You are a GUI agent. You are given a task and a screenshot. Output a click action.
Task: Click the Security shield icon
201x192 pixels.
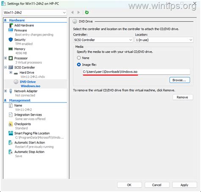tap(11, 40)
